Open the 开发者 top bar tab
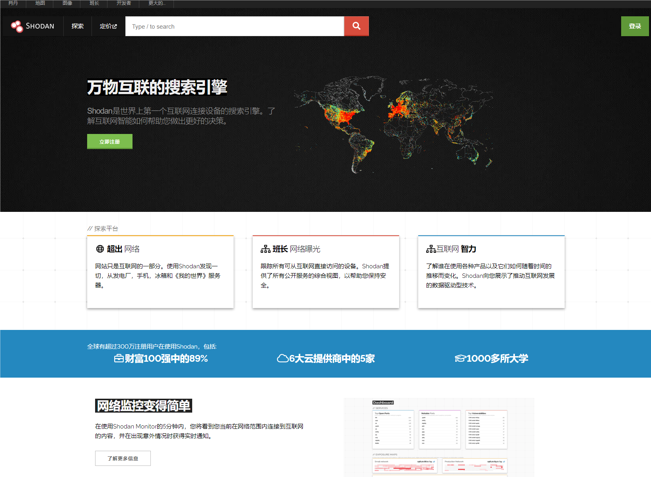 (123, 3)
